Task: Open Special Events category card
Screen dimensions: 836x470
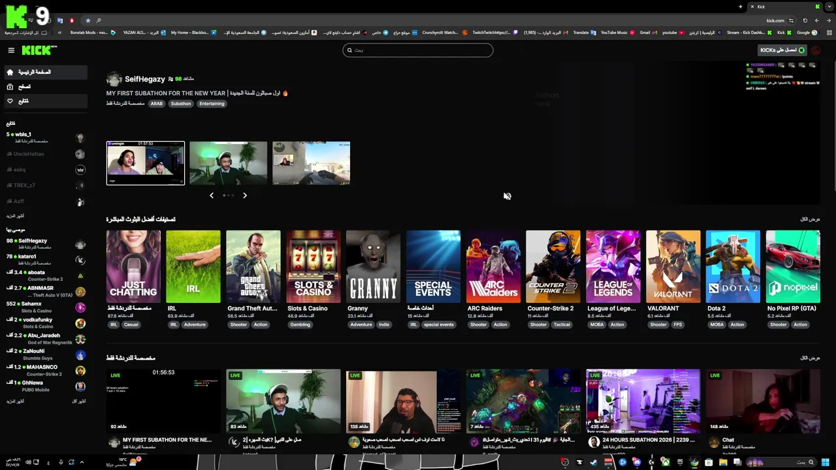Action: pyautogui.click(x=433, y=267)
